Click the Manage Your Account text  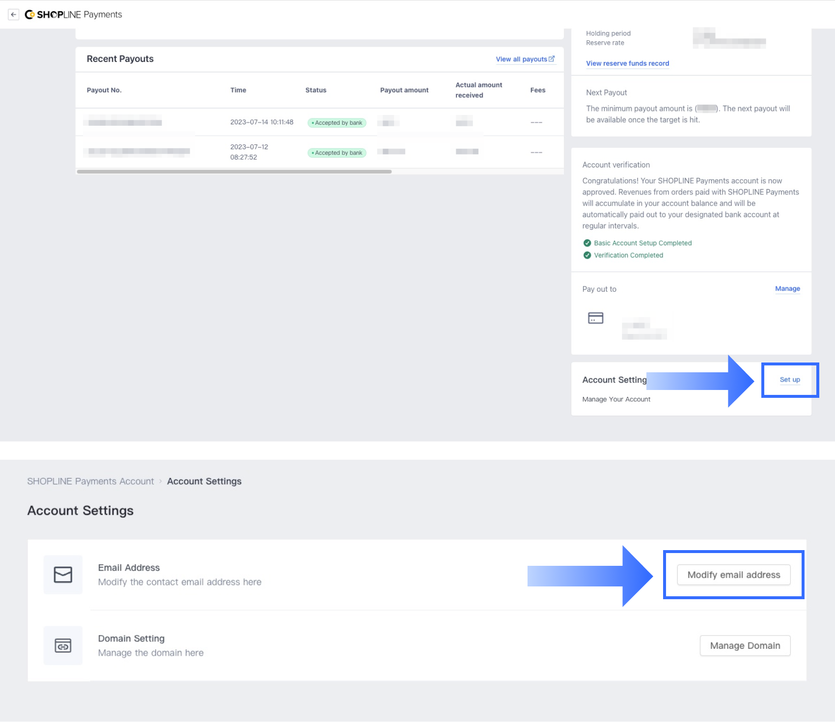tap(616, 399)
